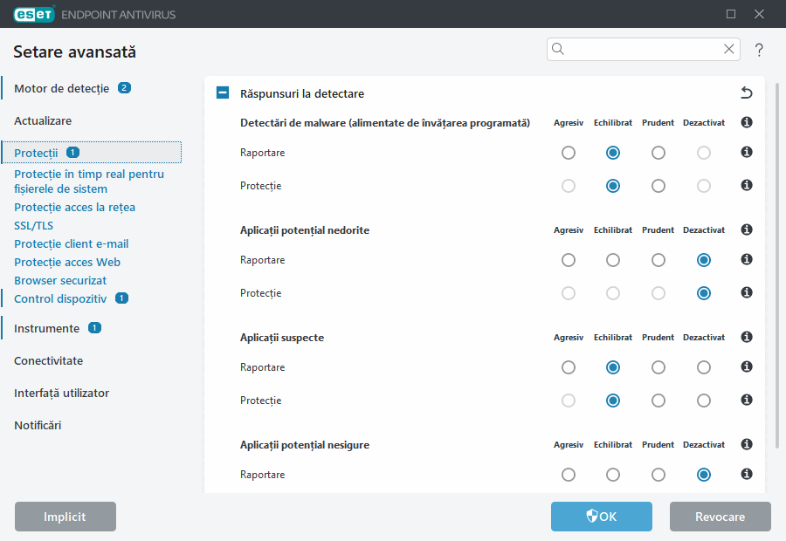
Task: Click the question mark help icon
Action: click(x=759, y=50)
